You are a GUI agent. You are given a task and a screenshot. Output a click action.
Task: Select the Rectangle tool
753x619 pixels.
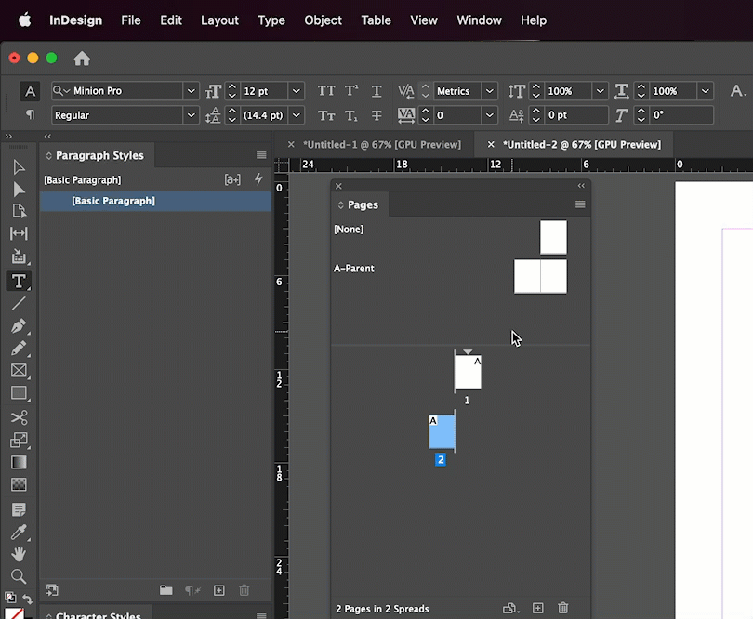click(19, 393)
